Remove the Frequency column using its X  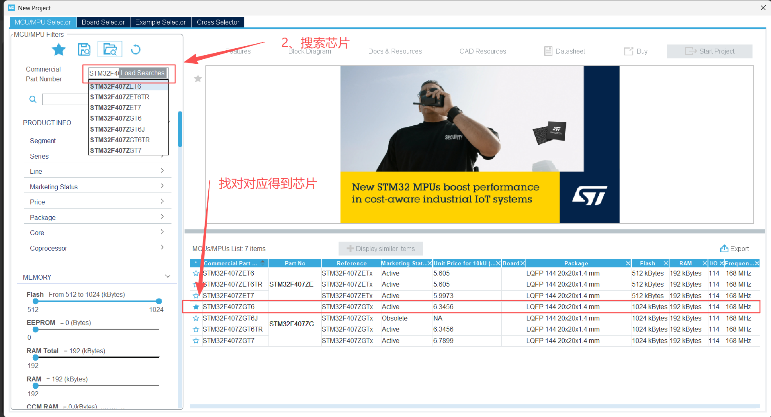coord(757,263)
